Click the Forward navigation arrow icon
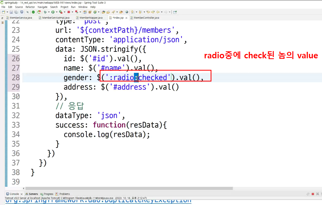Image resolution: width=322 pixels, height=205 pixels. [x=166, y=12]
